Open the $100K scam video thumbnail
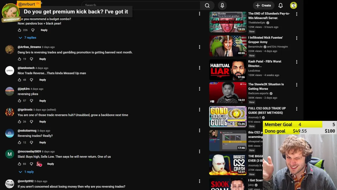The height and width of the screenshot is (190, 337). [x=228, y=184]
